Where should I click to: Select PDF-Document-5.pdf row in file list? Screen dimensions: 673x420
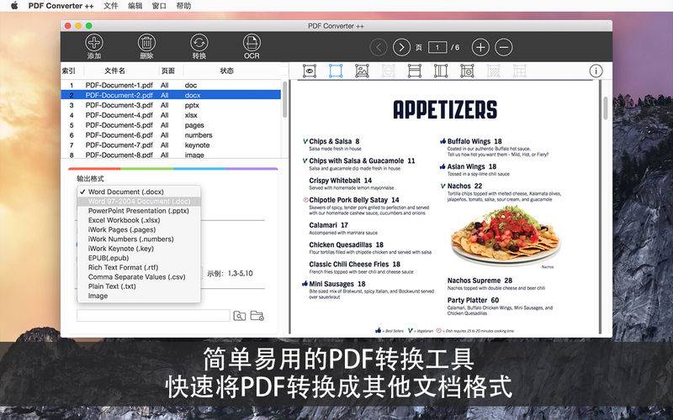(119, 125)
